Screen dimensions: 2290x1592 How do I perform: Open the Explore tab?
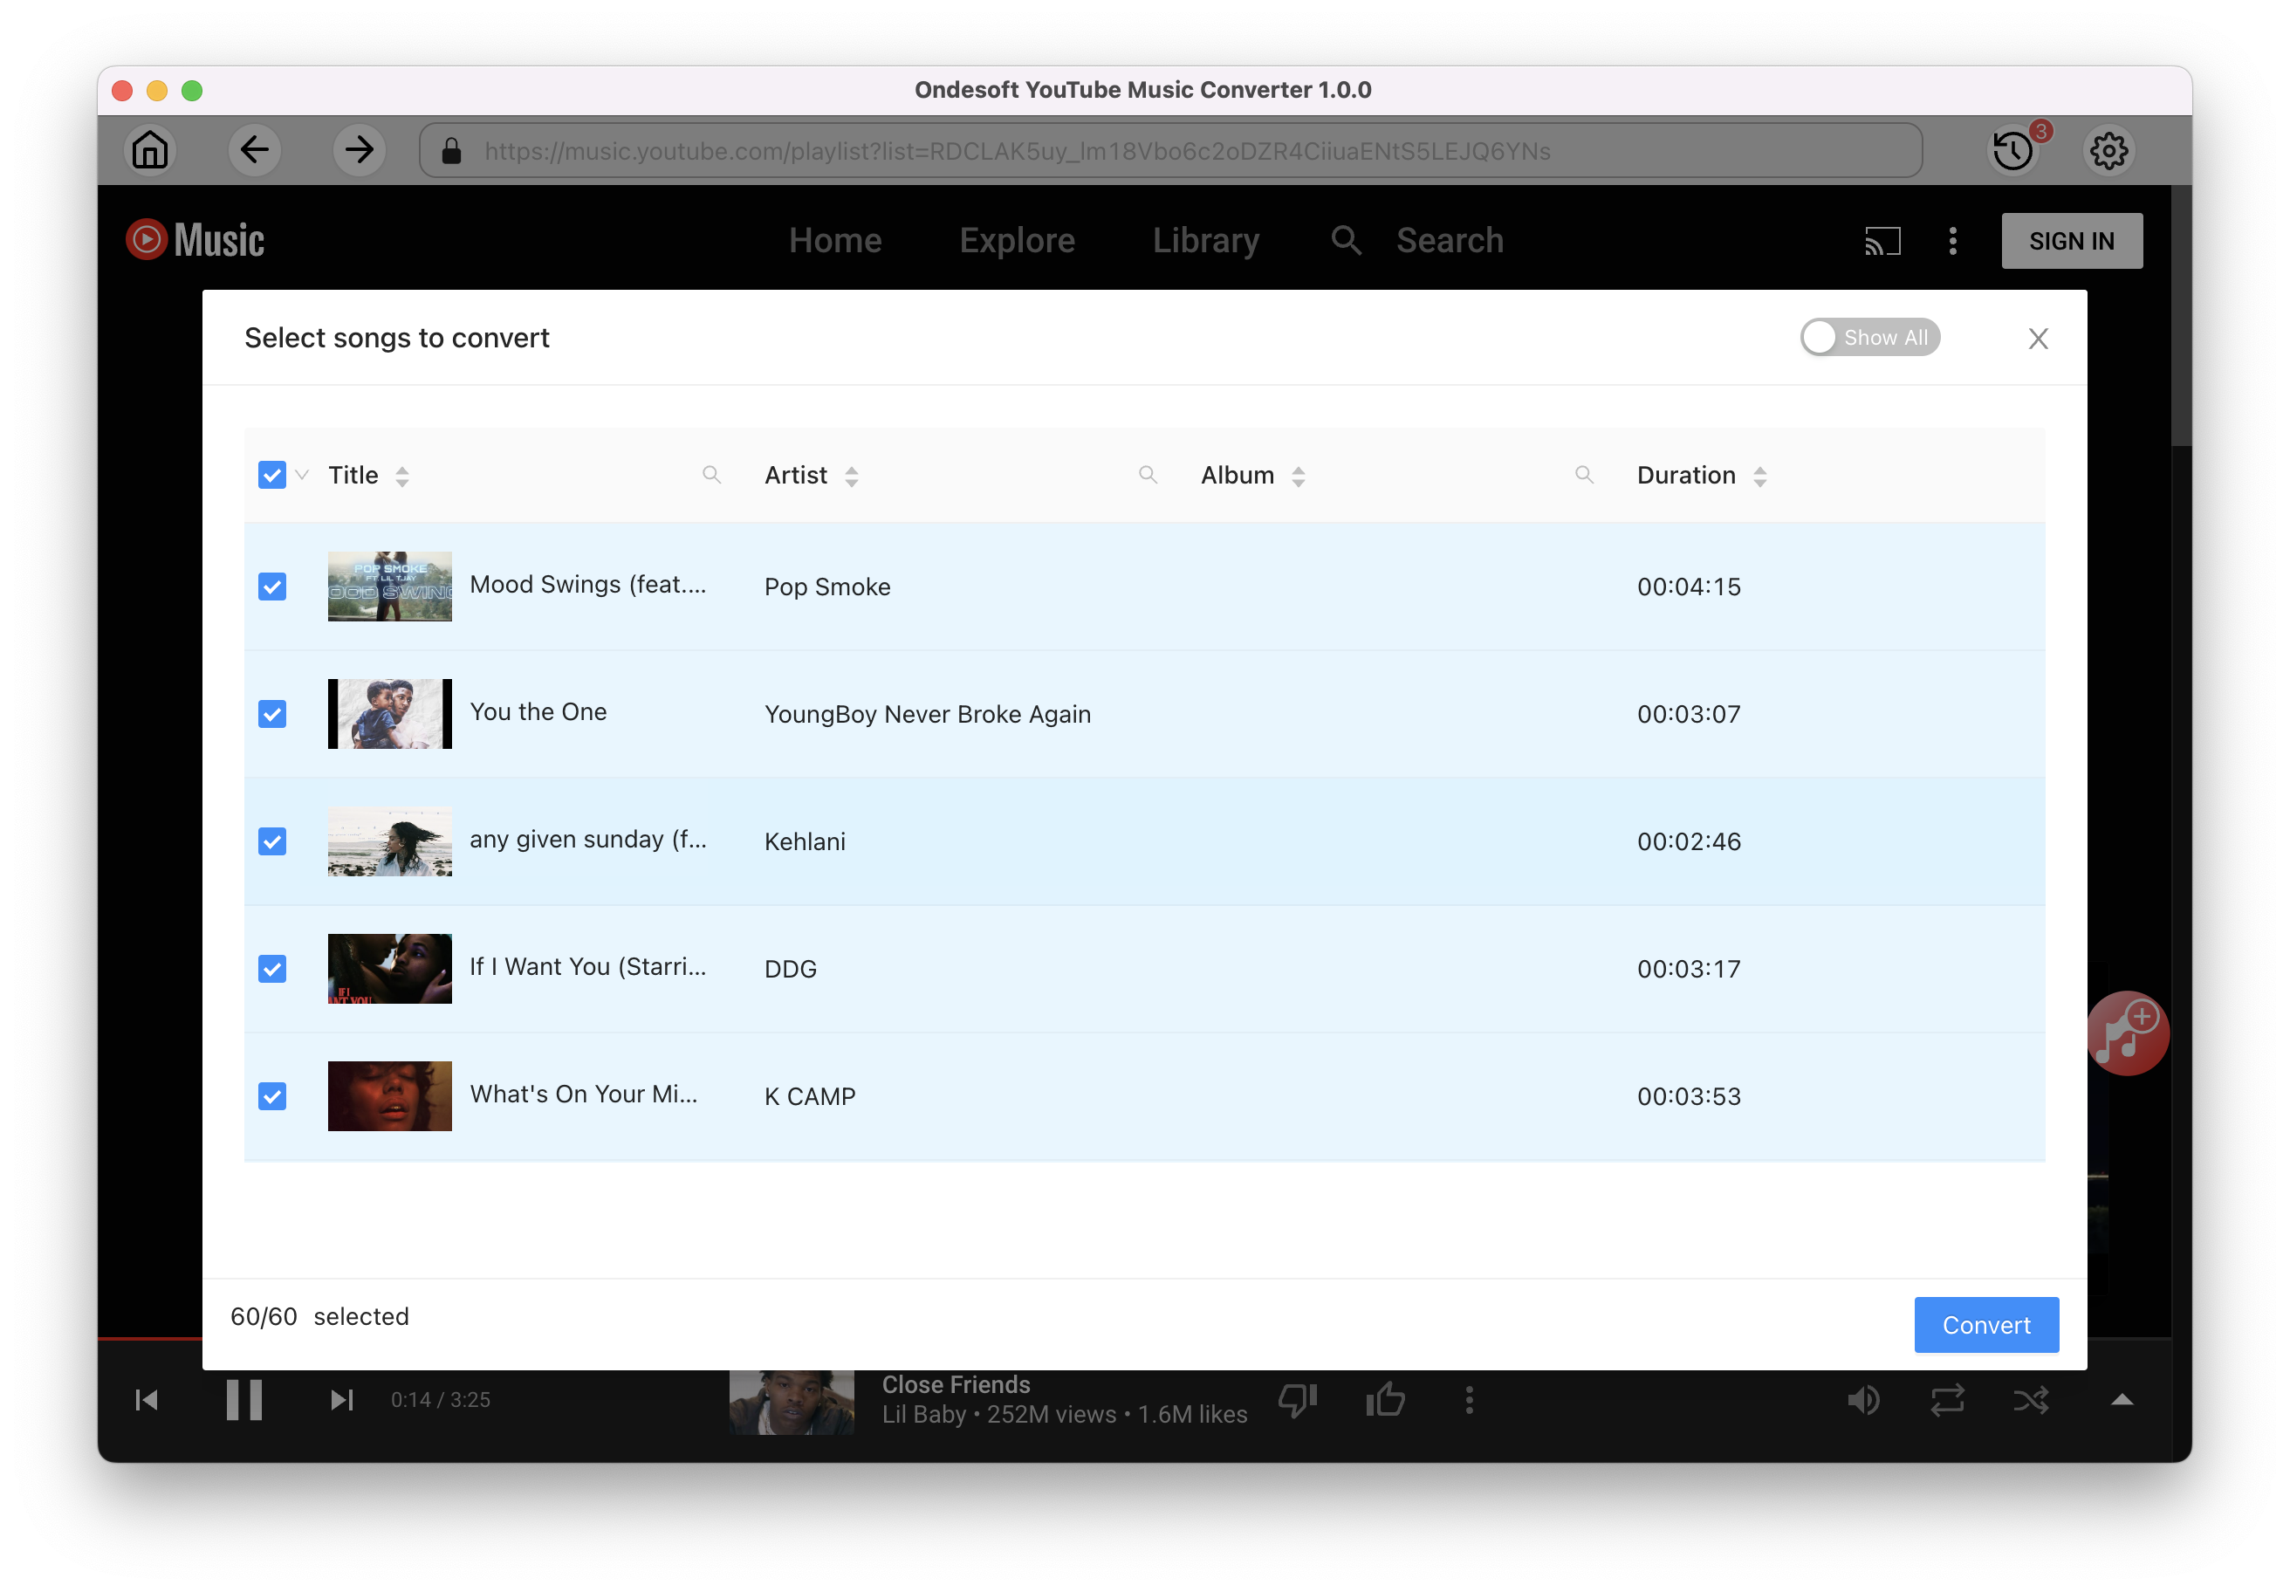point(1018,240)
